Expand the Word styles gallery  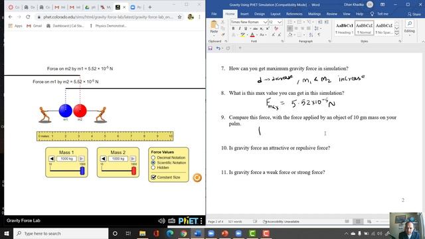[x=396, y=34]
